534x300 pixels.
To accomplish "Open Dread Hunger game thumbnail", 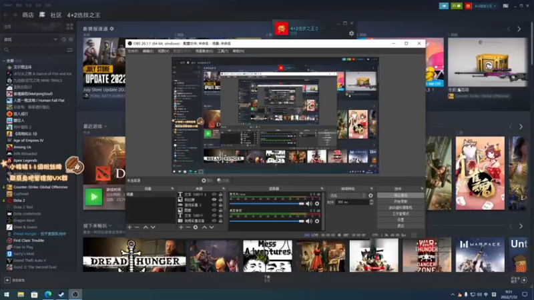I will click(135, 255).
